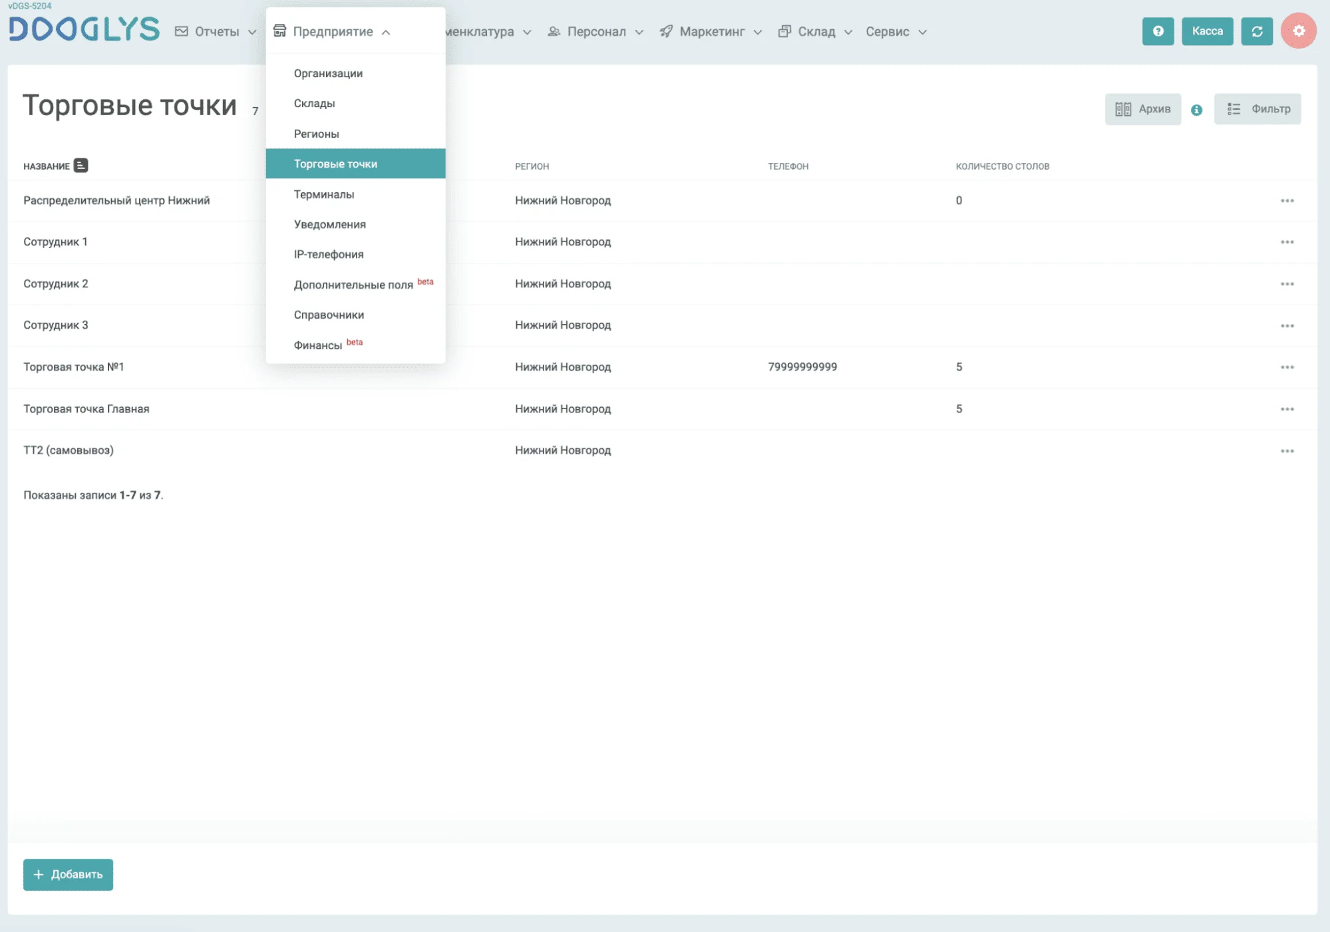The image size is (1330, 932).
Task: Click the Касса button
Action: click(1207, 31)
